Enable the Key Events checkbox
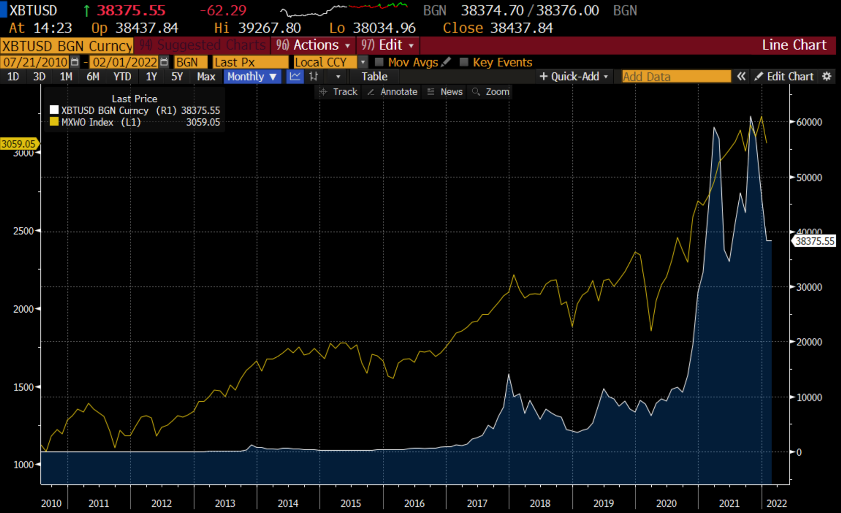This screenshot has width=841, height=513. [x=464, y=62]
